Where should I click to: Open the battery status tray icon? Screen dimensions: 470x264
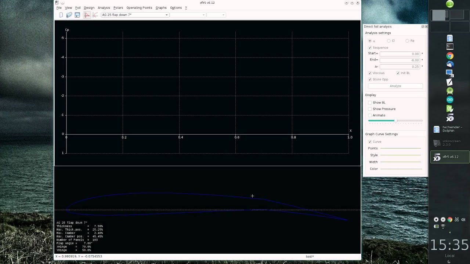pyautogui.click(x=436, y=226)
